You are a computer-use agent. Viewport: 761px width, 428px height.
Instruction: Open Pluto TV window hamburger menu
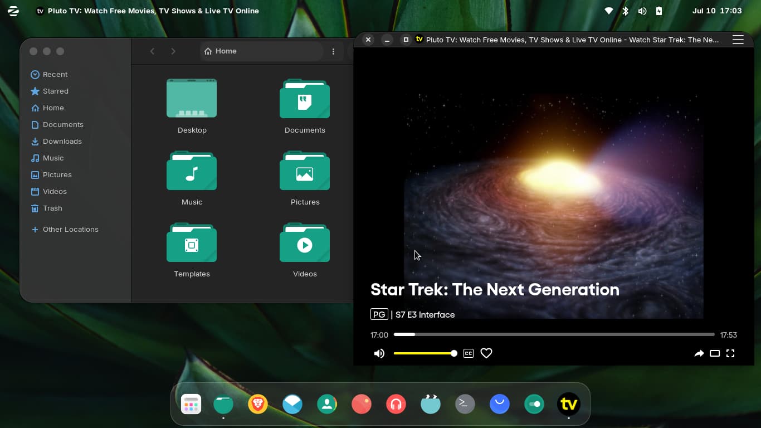(738, 40)
